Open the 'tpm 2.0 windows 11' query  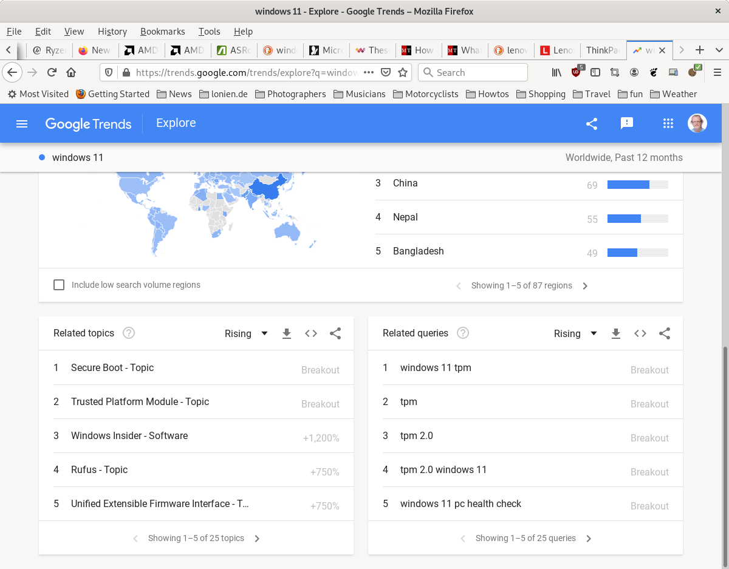(443, 469)
